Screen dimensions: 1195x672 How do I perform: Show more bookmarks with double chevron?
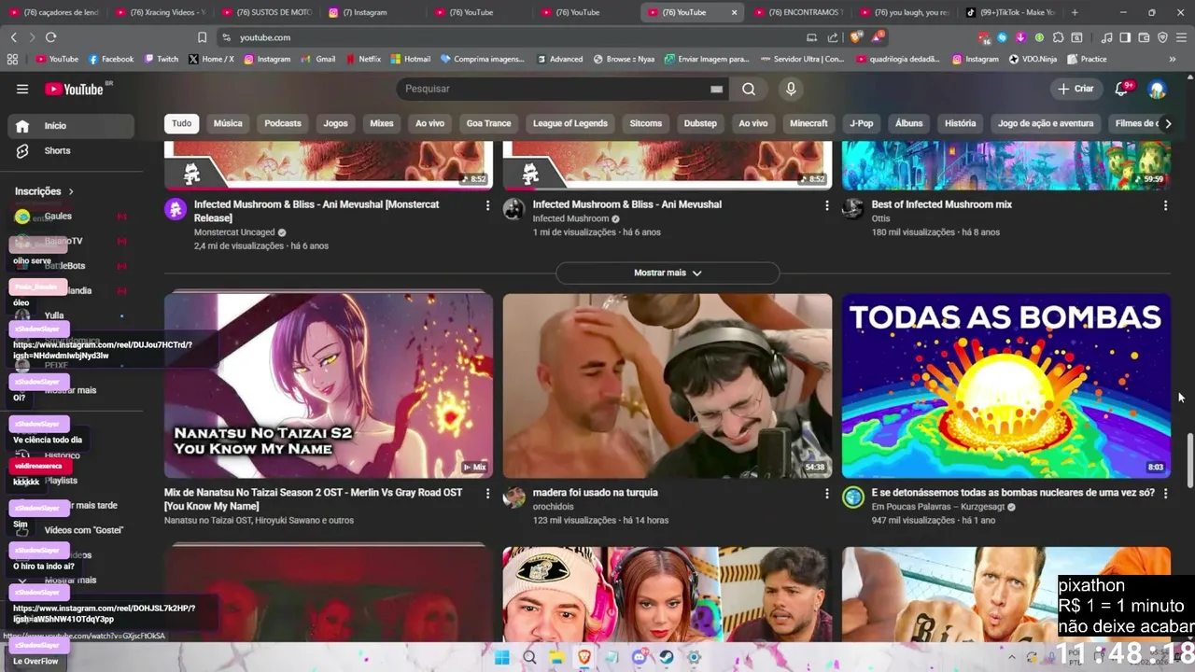coord(1173,59)
